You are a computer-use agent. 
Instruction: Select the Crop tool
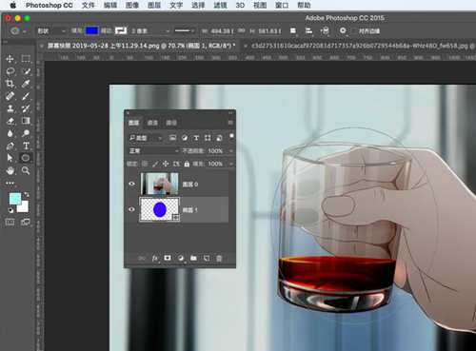pyautogui.click(x=10, y=84)
